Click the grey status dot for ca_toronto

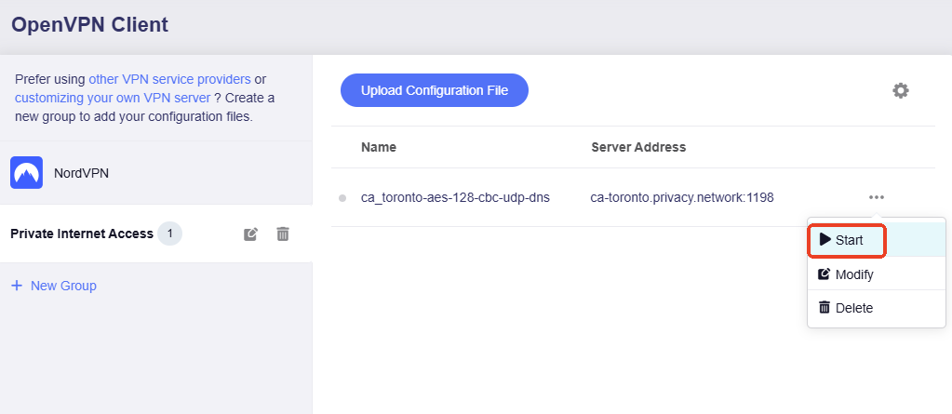coord(342,198)
